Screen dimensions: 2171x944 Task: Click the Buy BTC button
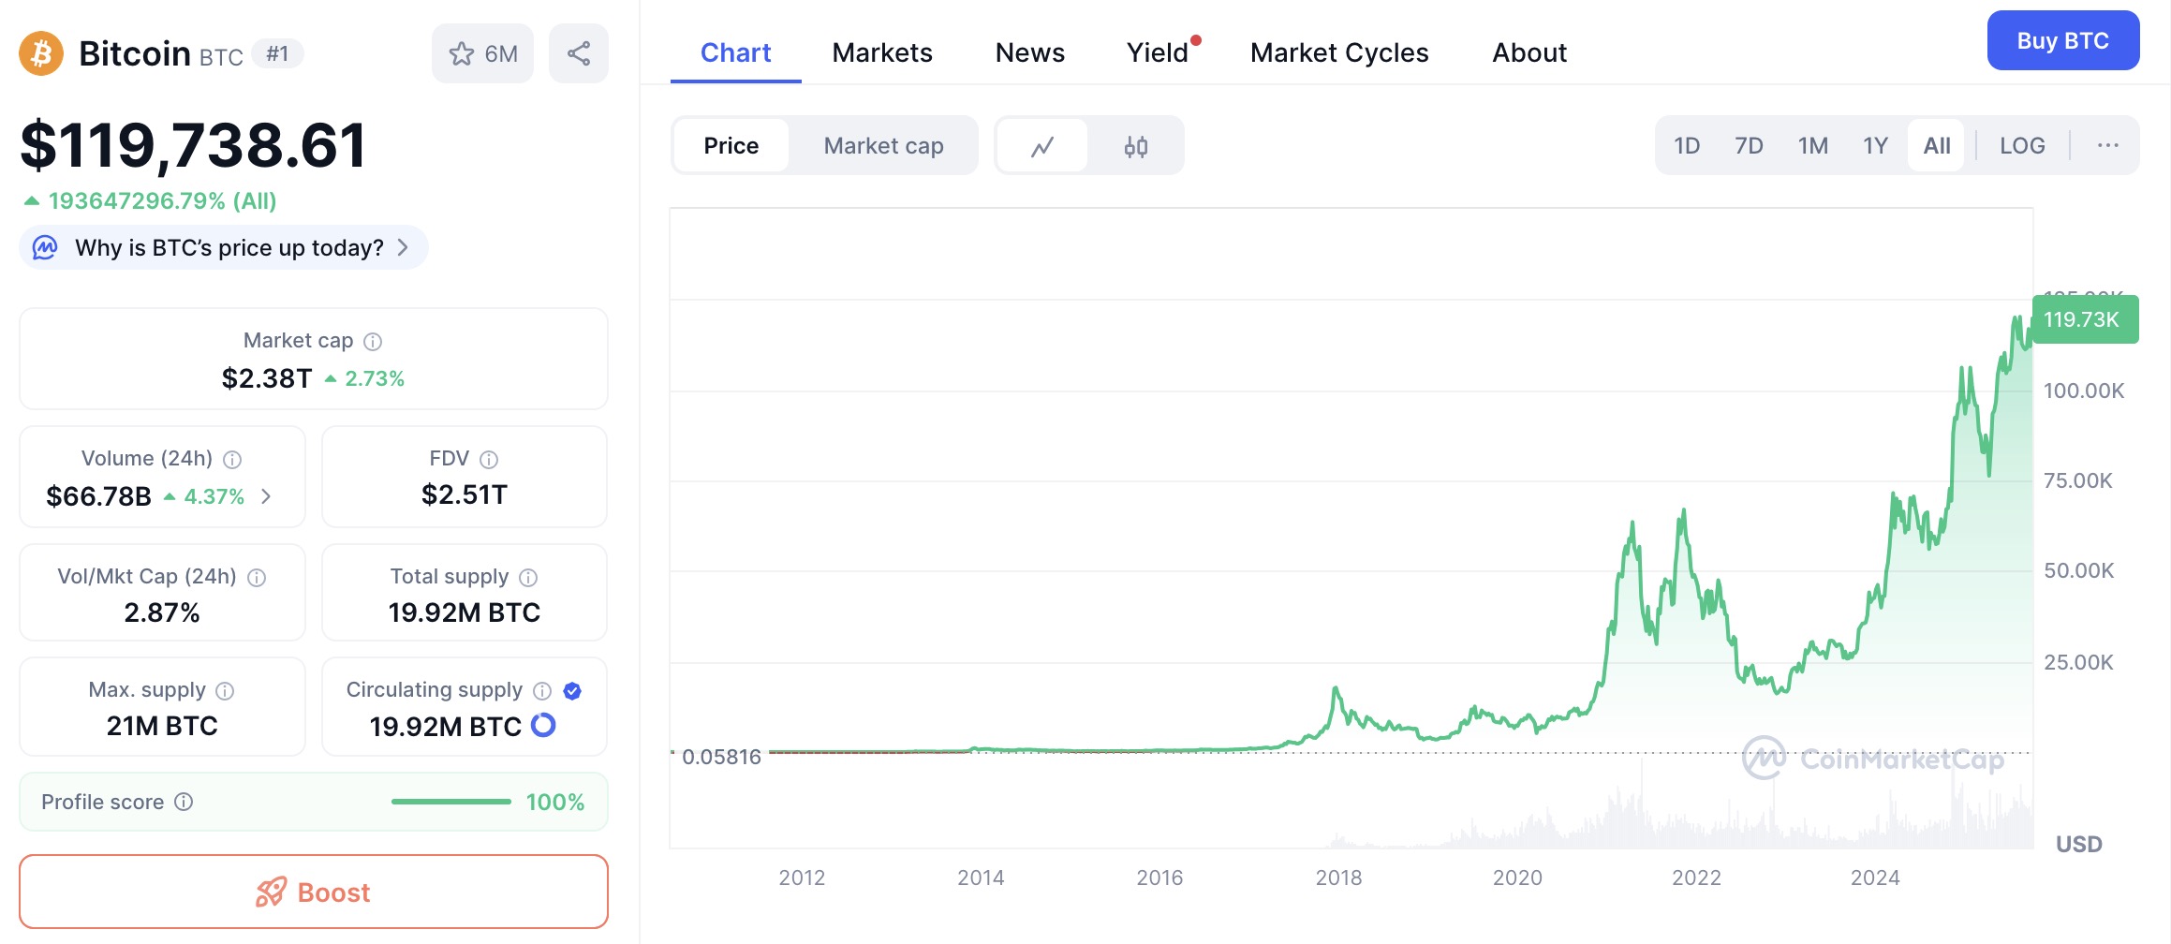point(2062,41)
